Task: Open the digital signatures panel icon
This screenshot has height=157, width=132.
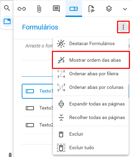Action: coord(91,9)
